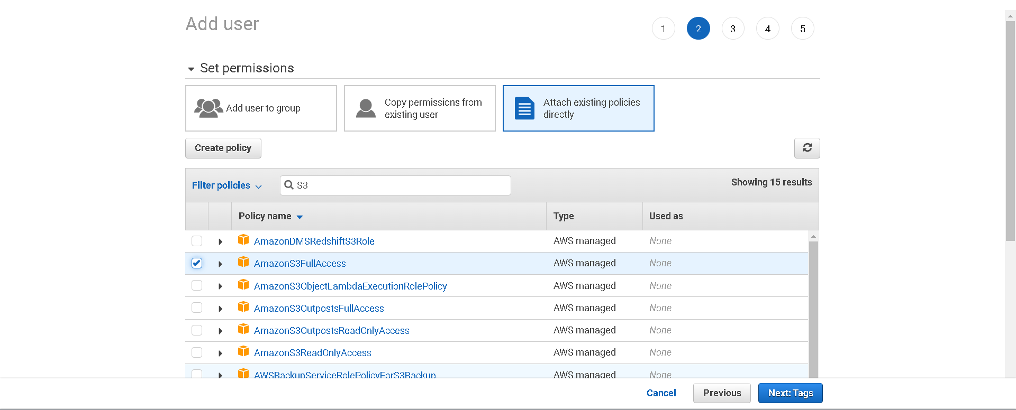Image resolution: width=1016 pixels, height=410 pixels.
Task: Click the Create policy button
Action: pyautogui.click(x=223, y=148)
